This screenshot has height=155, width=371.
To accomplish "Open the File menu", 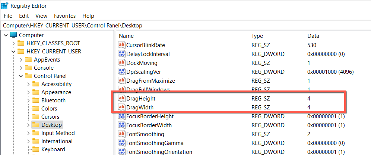I will 8,16.
